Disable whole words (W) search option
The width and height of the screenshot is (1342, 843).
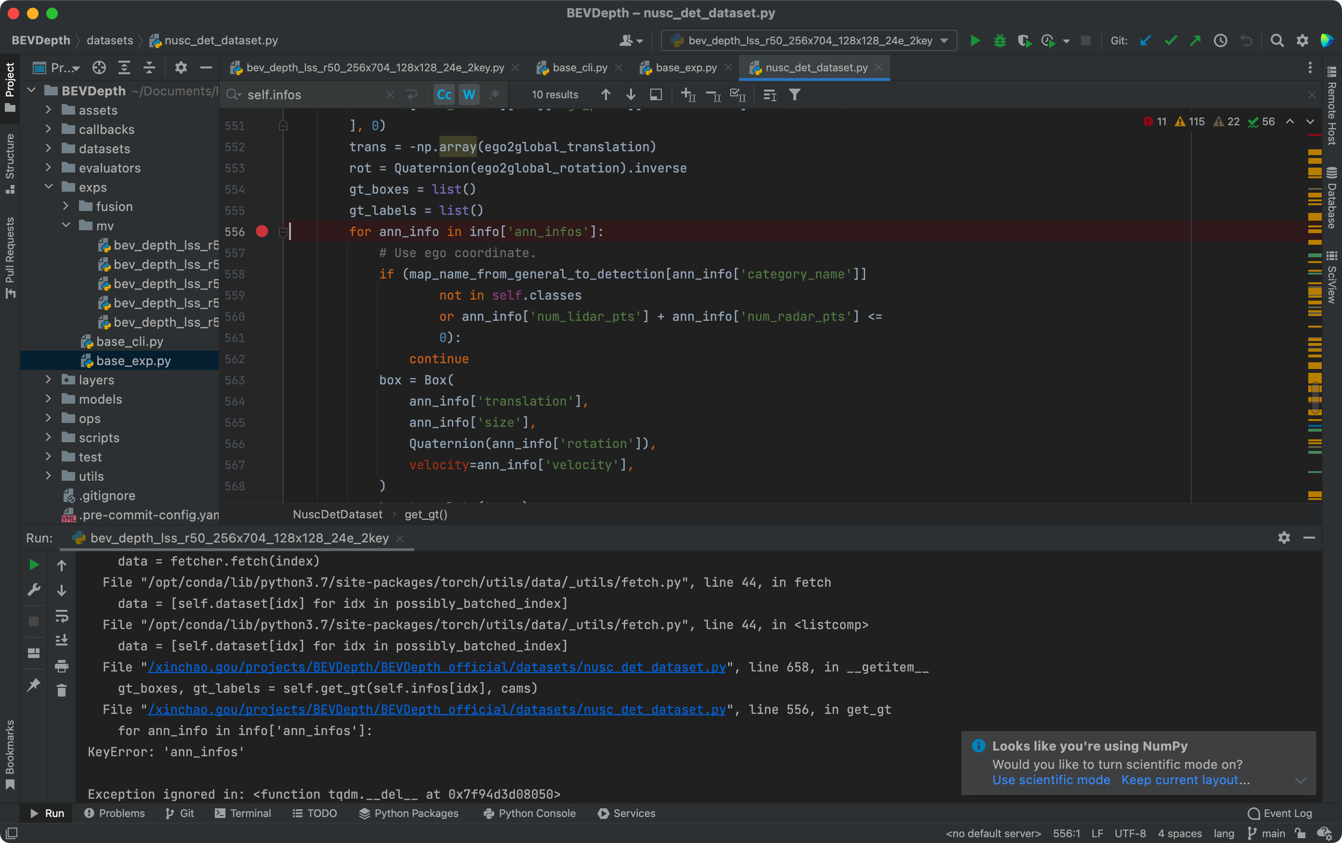click(x=469, y=94)
